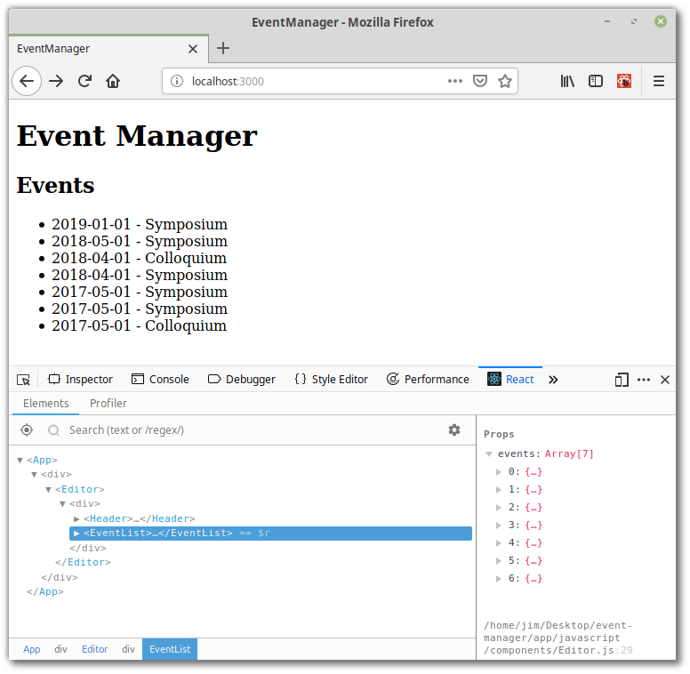
Task: Select the Elements subtab
Action: point(45,404)
